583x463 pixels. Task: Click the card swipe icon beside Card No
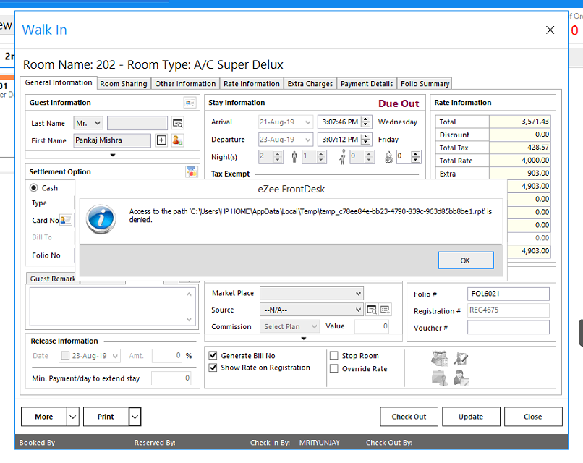click(66, 220)
